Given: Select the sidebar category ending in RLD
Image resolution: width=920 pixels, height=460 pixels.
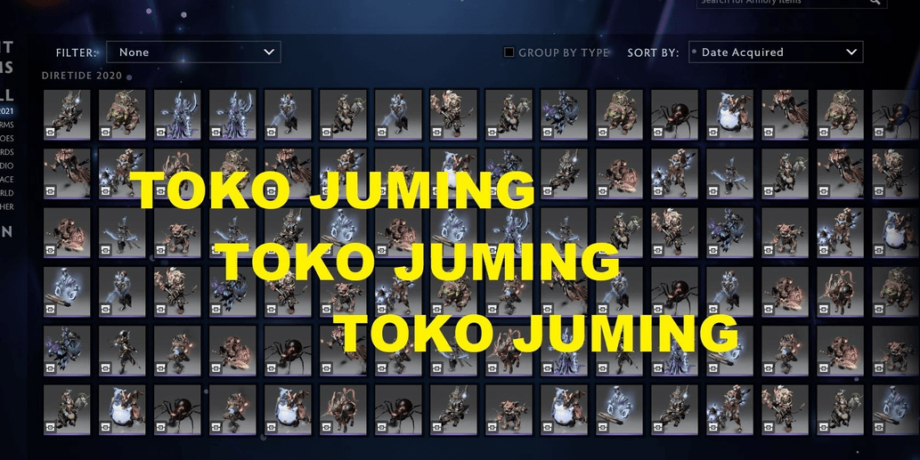Looking at the screenshot, I should [7, 193].
